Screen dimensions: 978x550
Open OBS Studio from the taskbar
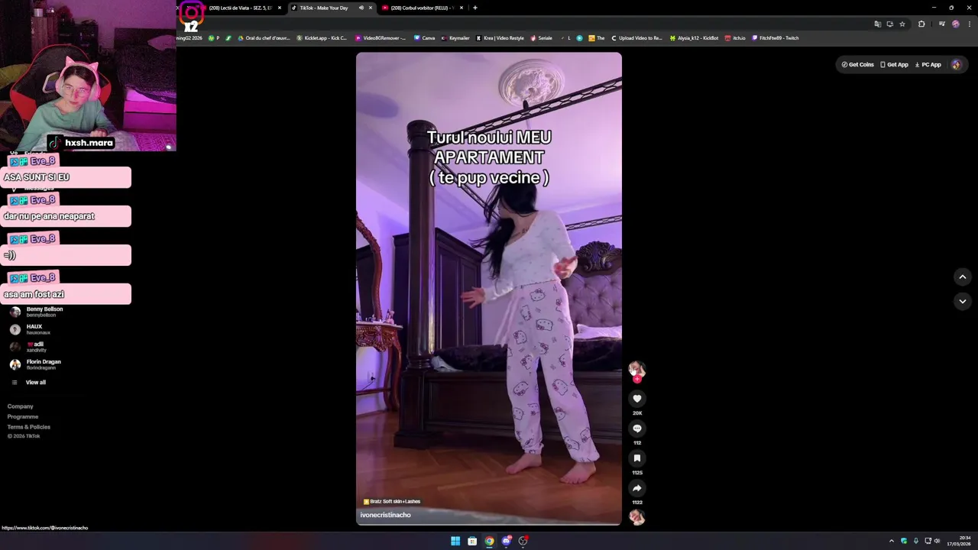pos(523,541)
